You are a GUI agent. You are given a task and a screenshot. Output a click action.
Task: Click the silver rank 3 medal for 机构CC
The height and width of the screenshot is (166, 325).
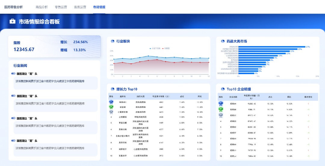(x=221, y=115)
